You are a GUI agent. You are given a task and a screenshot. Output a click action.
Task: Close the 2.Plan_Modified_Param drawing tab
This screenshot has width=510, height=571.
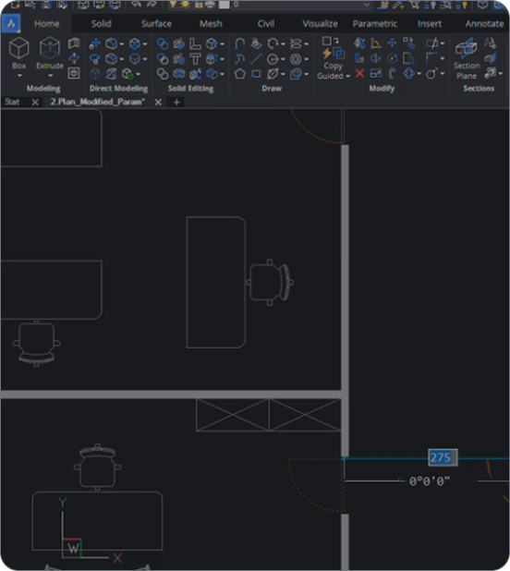[158, 103]
